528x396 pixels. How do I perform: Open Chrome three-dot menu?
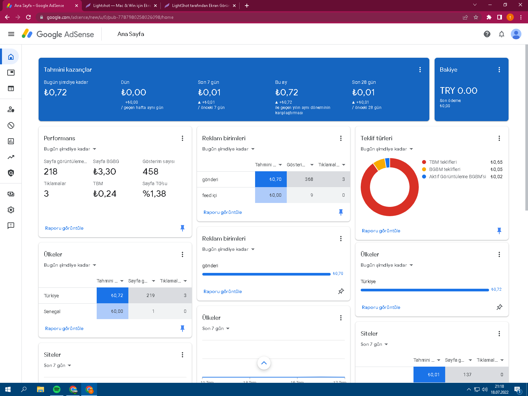point(521,17)
